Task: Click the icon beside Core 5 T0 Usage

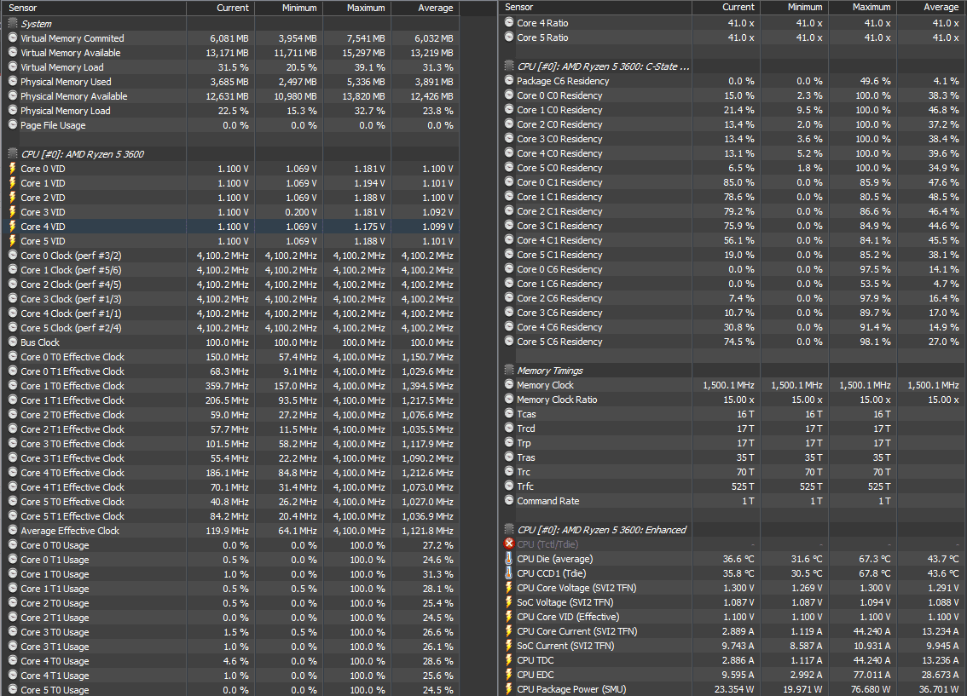Action: click(12, 690)
